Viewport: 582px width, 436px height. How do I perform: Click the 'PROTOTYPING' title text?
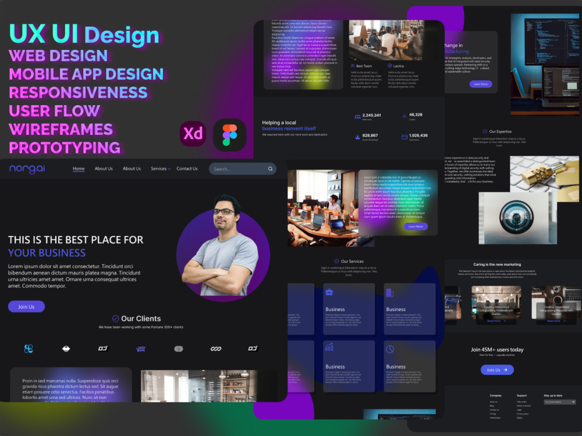(x=65, y=148)
